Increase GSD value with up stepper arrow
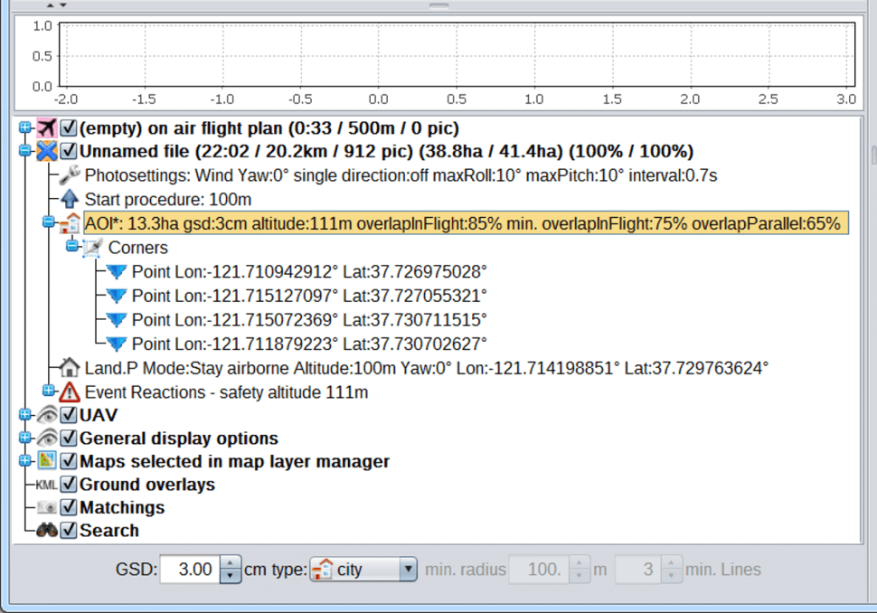Viewport: 877px width, 613px height. [231, 563]
